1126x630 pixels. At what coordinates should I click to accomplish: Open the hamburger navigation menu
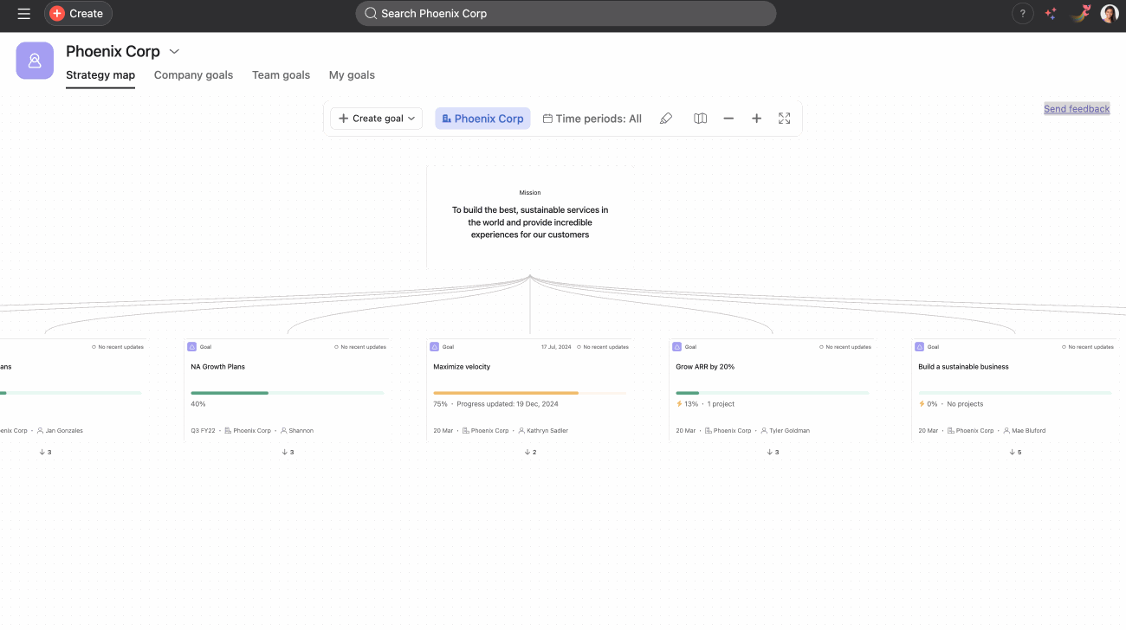(x=24, y=14)
